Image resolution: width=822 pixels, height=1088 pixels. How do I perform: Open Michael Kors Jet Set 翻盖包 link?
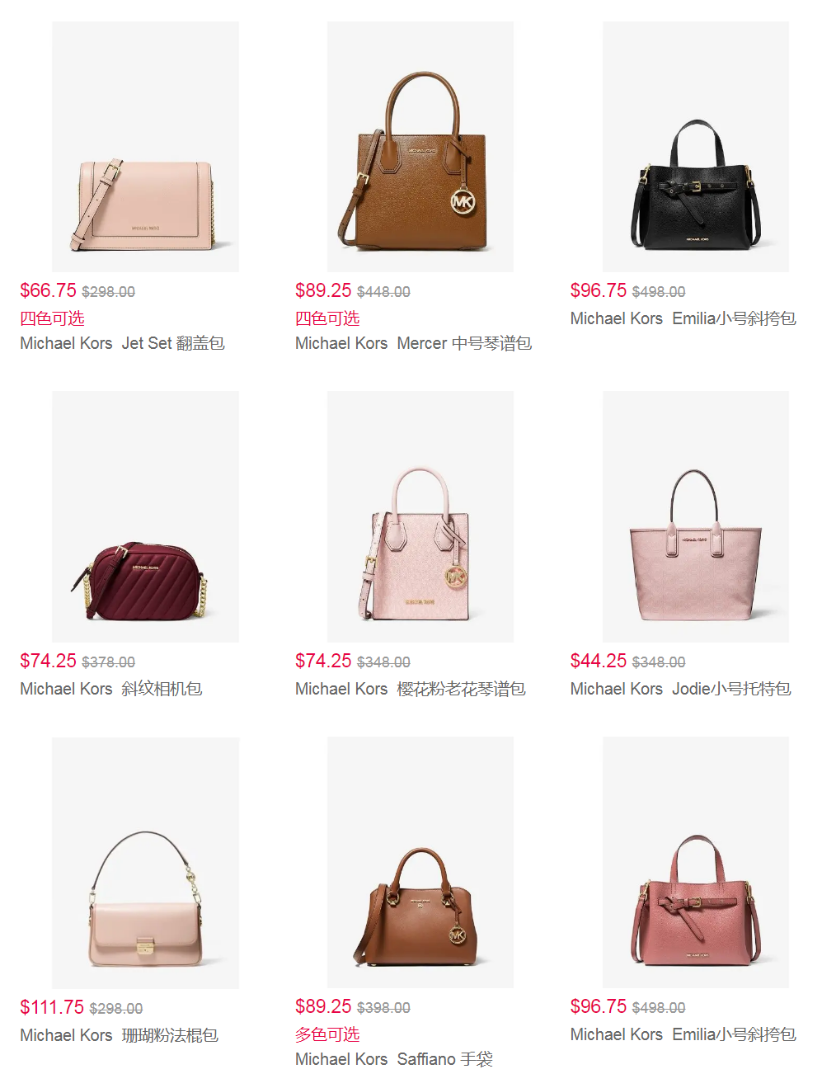pyautogui.click(x=122, y=343)
